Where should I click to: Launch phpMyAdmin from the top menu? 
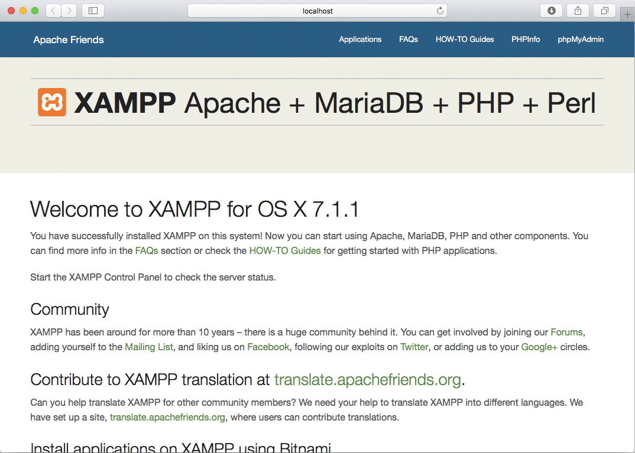581,40
